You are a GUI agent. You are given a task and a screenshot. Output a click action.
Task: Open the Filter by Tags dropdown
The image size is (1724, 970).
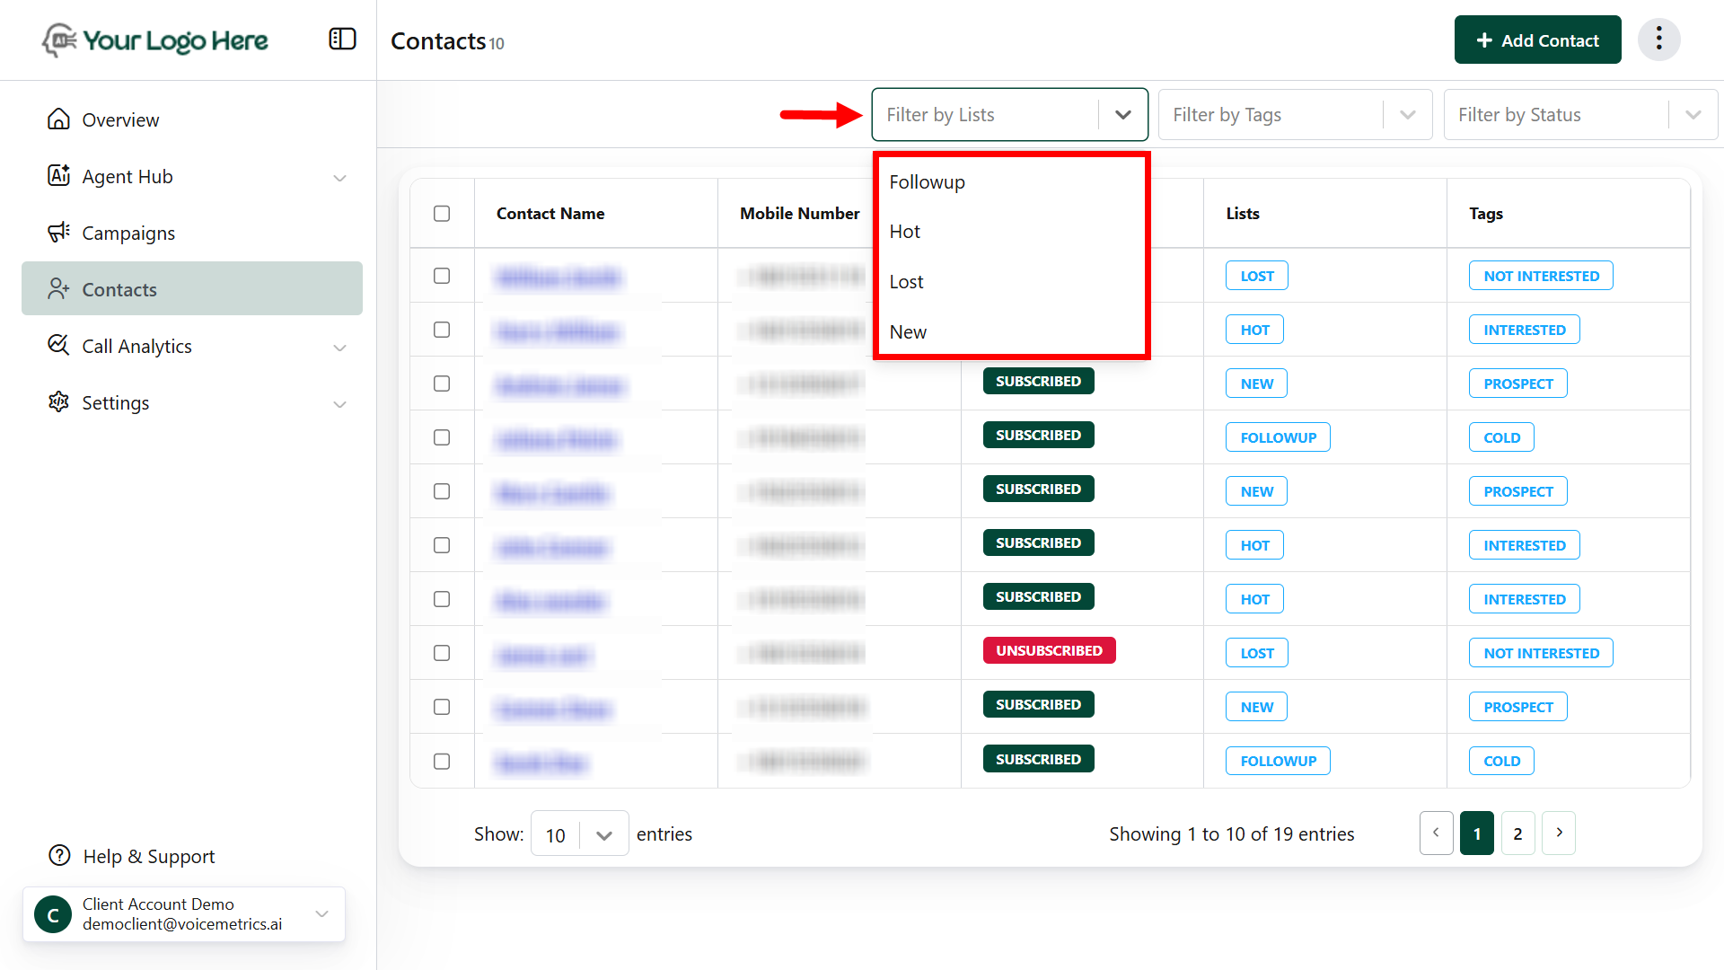1294,115
